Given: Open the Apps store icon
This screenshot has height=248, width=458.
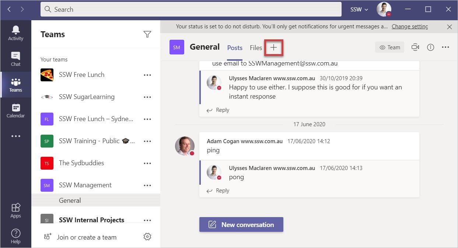Looking at the screenshot, I should point(15,211).
